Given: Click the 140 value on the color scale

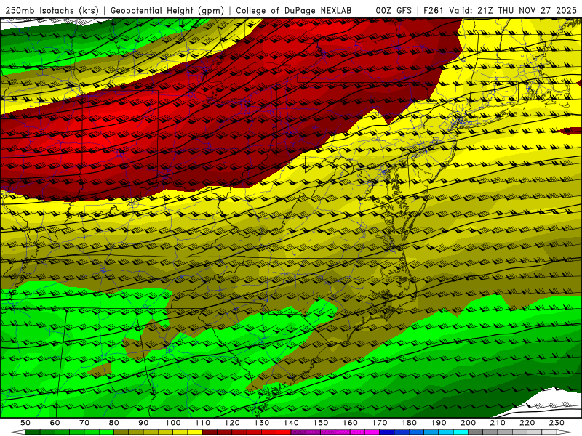Looking at the screenshot, I should click(x=291, y=423).
